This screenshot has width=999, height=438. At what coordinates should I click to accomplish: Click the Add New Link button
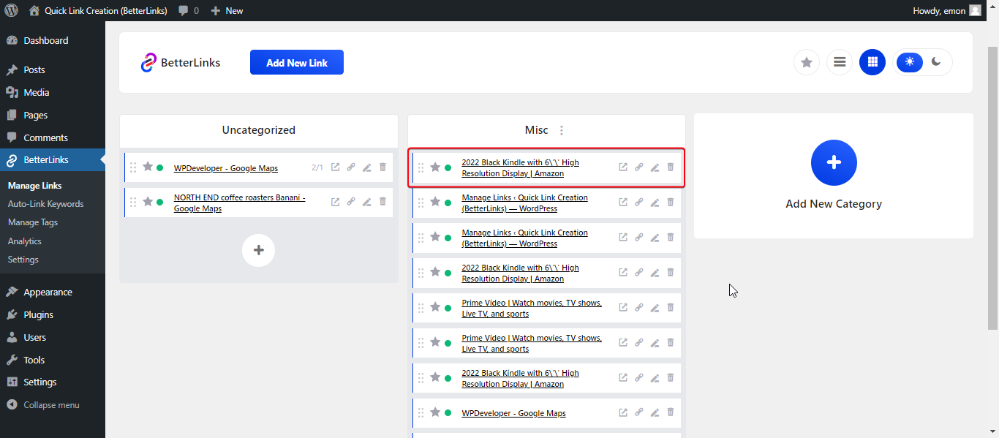pos(296,62)
